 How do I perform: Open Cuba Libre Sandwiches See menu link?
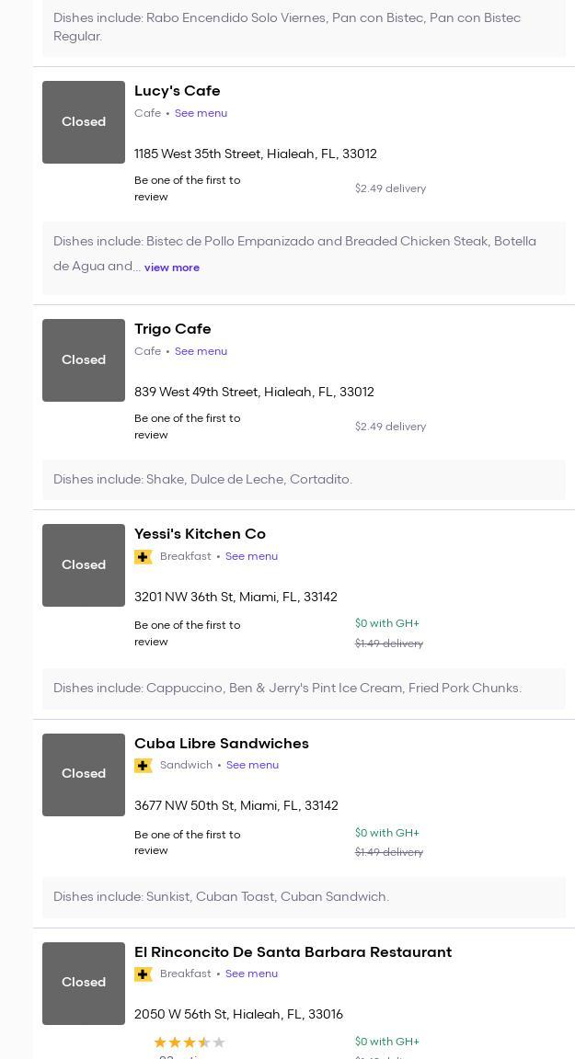(252, 765)
